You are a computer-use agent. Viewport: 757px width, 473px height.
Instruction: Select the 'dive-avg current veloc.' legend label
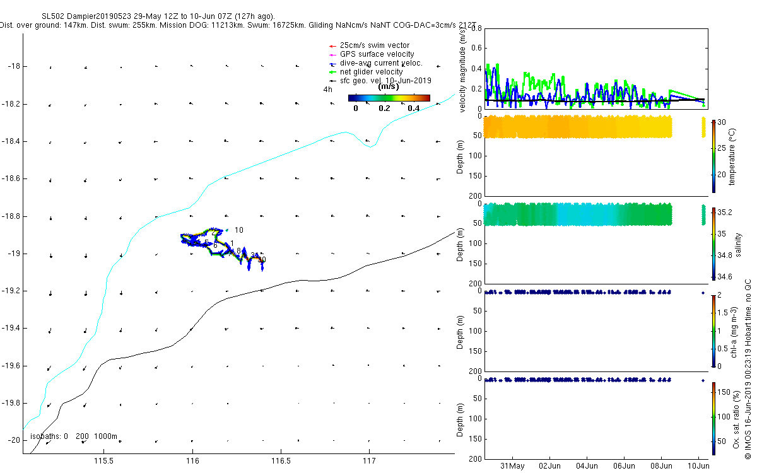[381, 63]
